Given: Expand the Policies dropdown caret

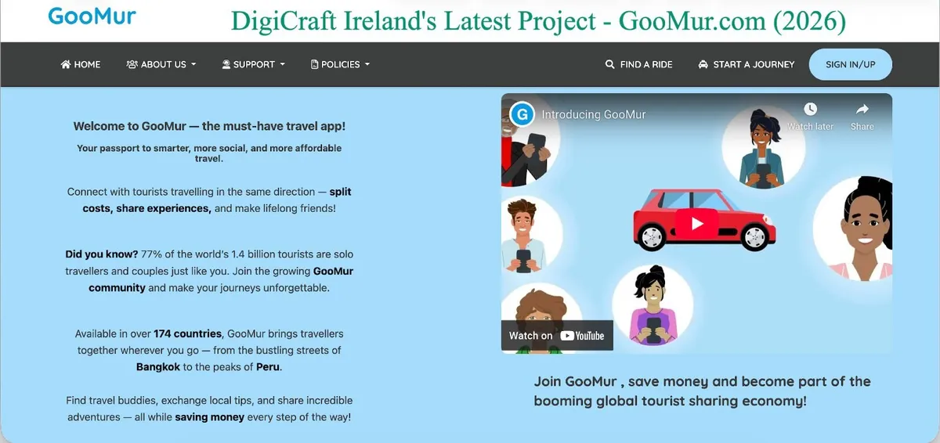Looking at the screenshot, I should click(367, 64).
